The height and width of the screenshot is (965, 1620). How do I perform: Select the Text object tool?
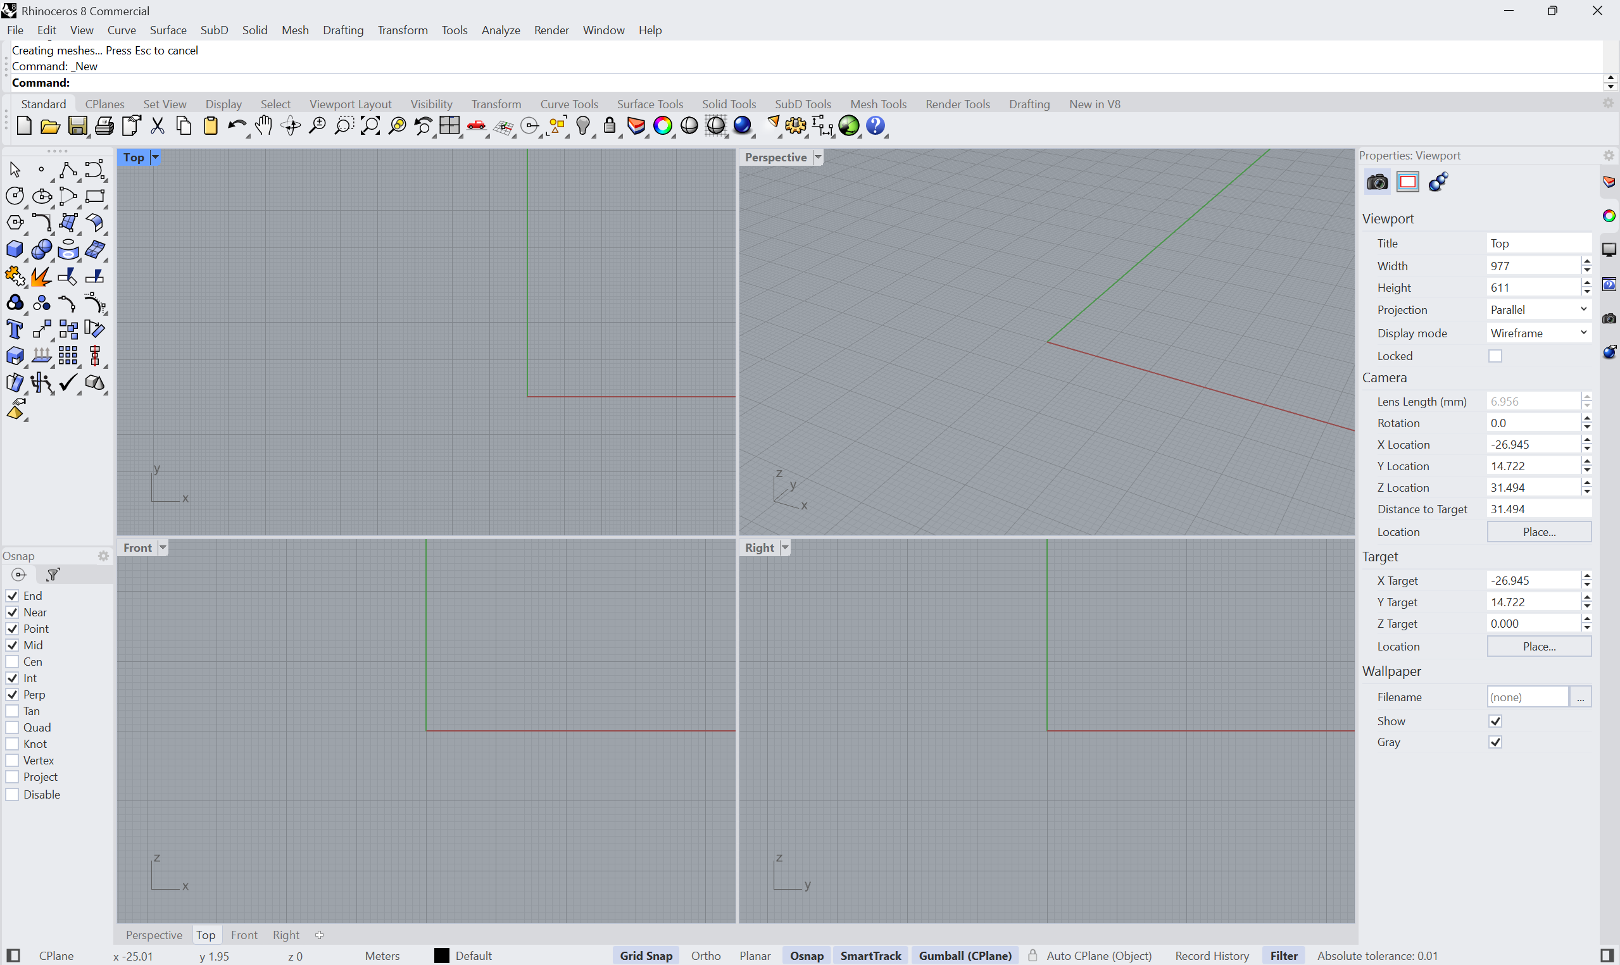[x=15, y=330]
